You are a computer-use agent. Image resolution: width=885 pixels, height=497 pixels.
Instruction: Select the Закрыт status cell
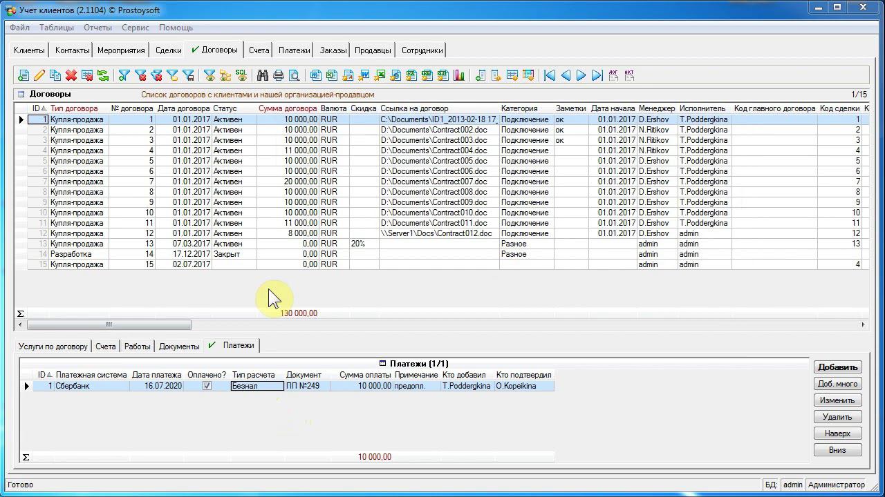click(x=234, y=254)
